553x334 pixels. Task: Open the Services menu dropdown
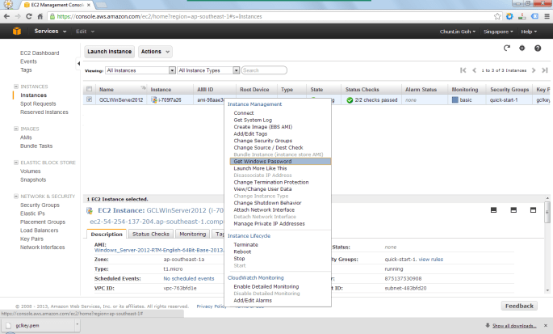(x=50, y=31)
